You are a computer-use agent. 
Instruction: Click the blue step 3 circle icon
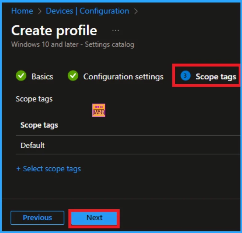[185, 76]
